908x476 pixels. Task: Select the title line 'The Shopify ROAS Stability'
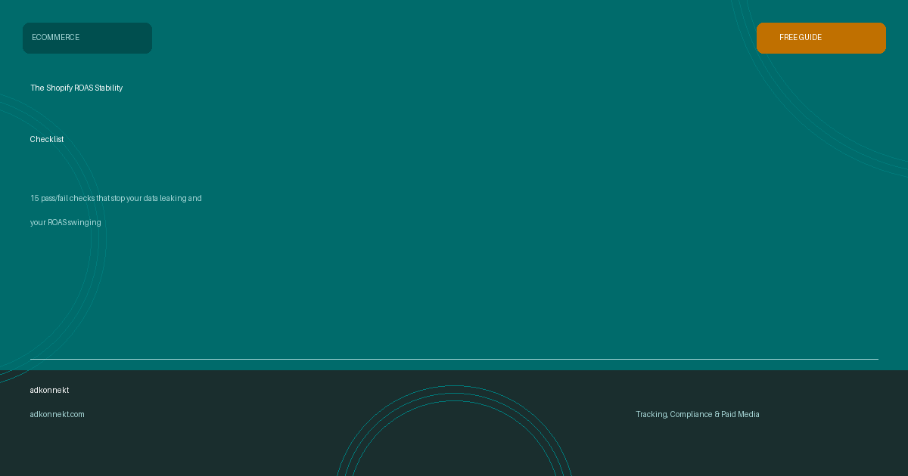[x=76, y=88]
